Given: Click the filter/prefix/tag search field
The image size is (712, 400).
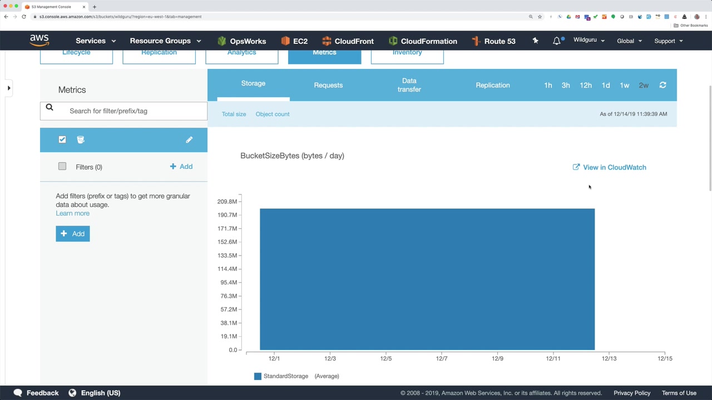Looking at the screenshot, I should pos(123,111).
